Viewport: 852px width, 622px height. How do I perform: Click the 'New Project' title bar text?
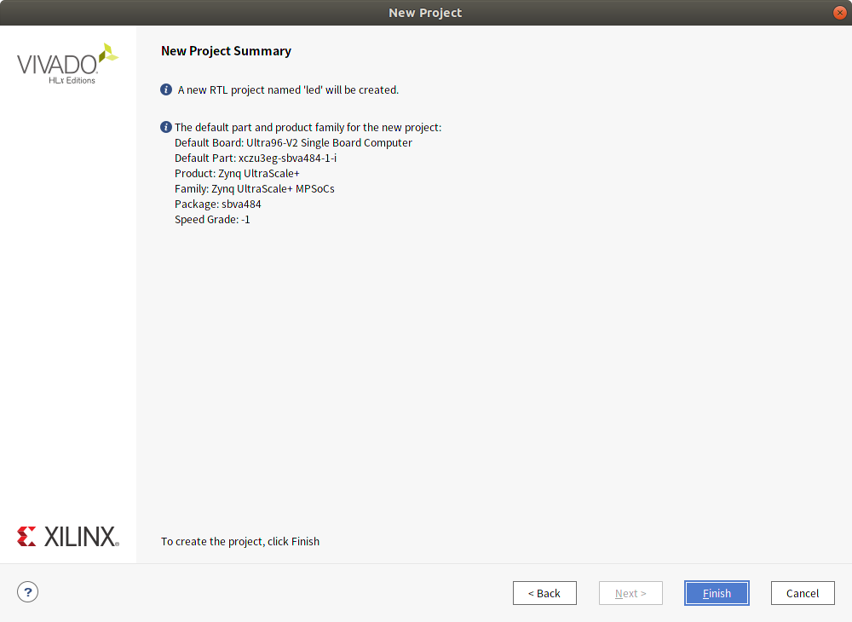[425, 13]
